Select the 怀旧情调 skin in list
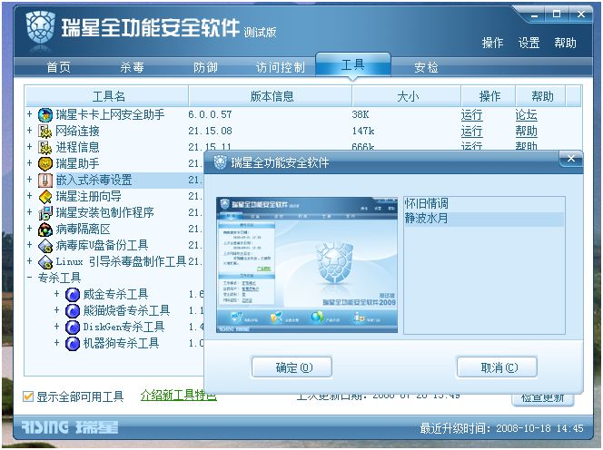Viewport: 603px width, 450px height. pyautogui.click(x=484, y=203)
